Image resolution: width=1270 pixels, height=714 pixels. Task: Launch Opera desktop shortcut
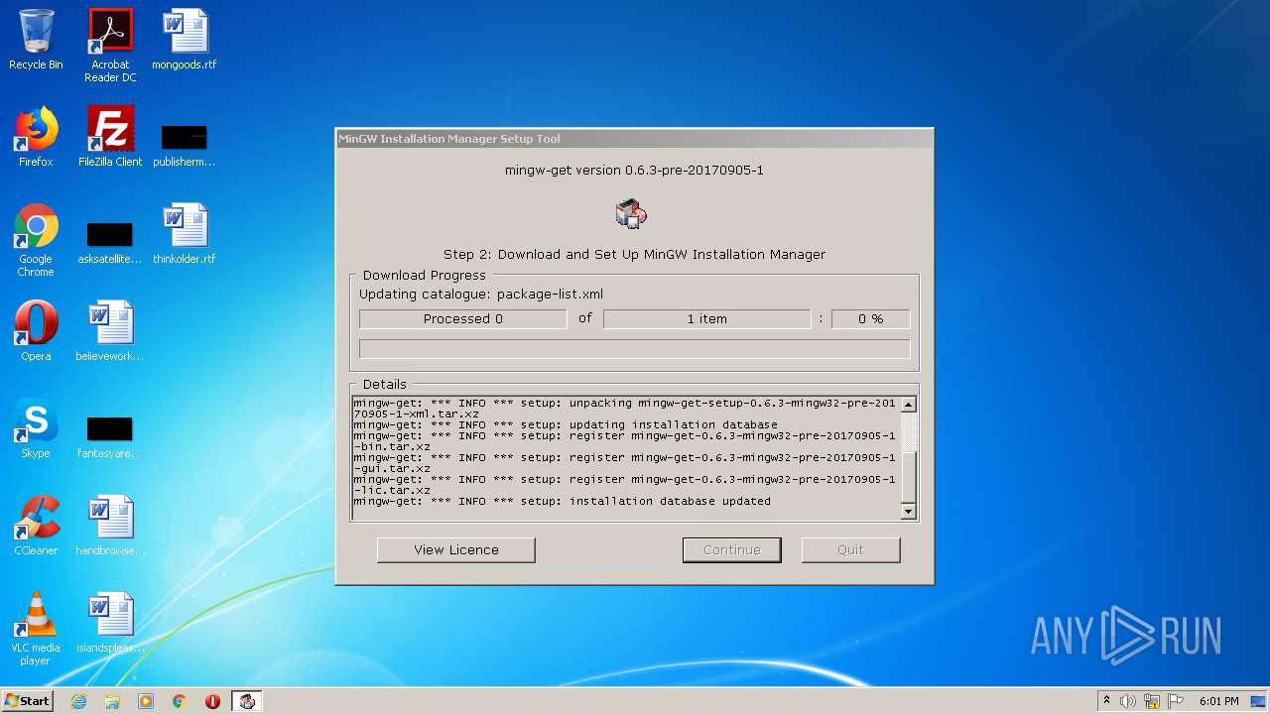[x=36, y=331]
